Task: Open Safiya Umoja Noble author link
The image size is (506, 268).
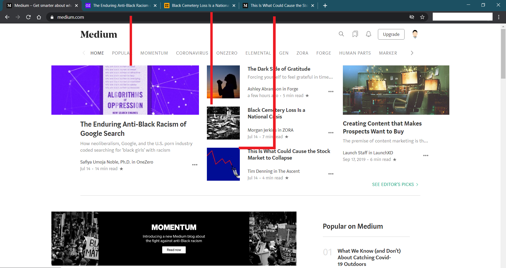Action: [x=105, y=162]
